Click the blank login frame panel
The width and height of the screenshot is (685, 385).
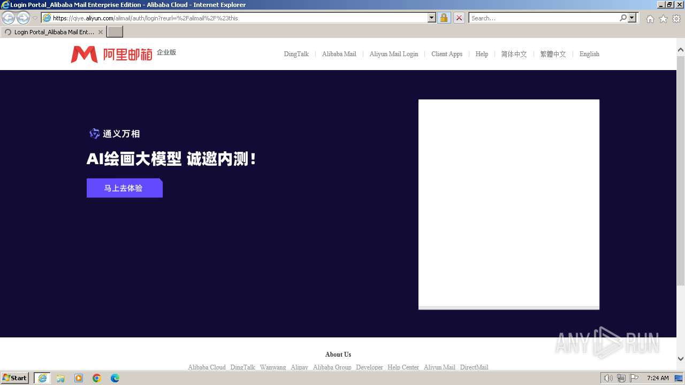[508, 204]
